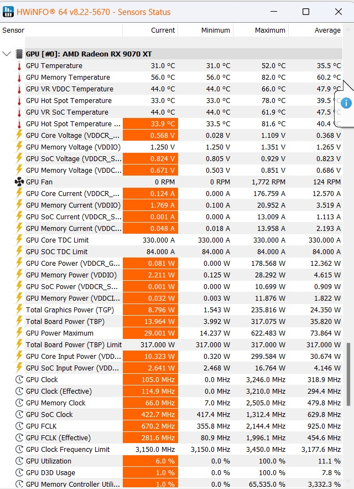Click the 82.0 °C maximum memory temperature cell
The width and height of the screenshot is (354, 489).
[x=261, y=78]
